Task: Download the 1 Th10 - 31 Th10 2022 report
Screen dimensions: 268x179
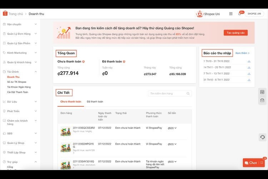Action: coord(249,61)
